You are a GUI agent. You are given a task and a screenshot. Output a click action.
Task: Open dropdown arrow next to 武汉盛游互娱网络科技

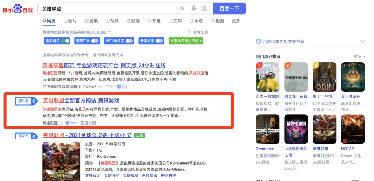(x=100, y=87)
